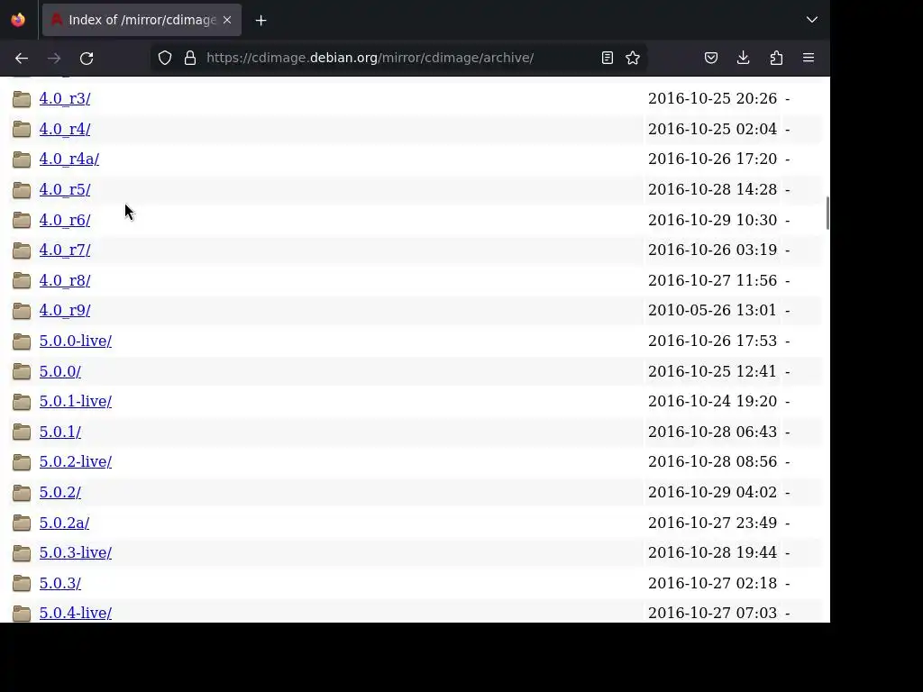Focus the address bar URL
The height and width of the screenshot is (692, 923).
tap(370, 58)
